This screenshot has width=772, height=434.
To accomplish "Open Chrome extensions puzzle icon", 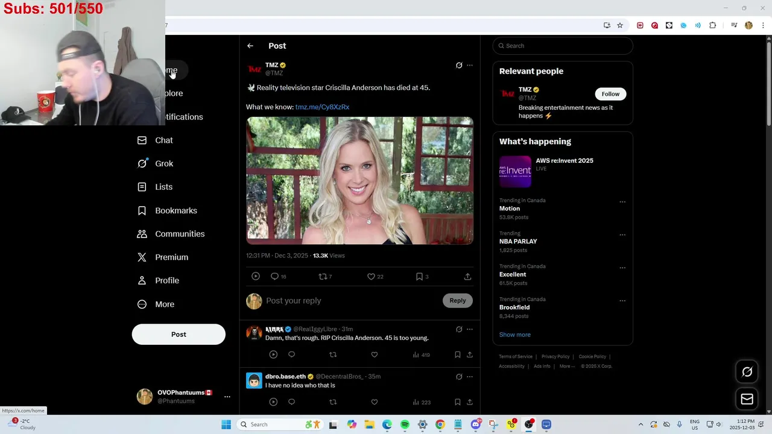I will click(x=712, y=25).
